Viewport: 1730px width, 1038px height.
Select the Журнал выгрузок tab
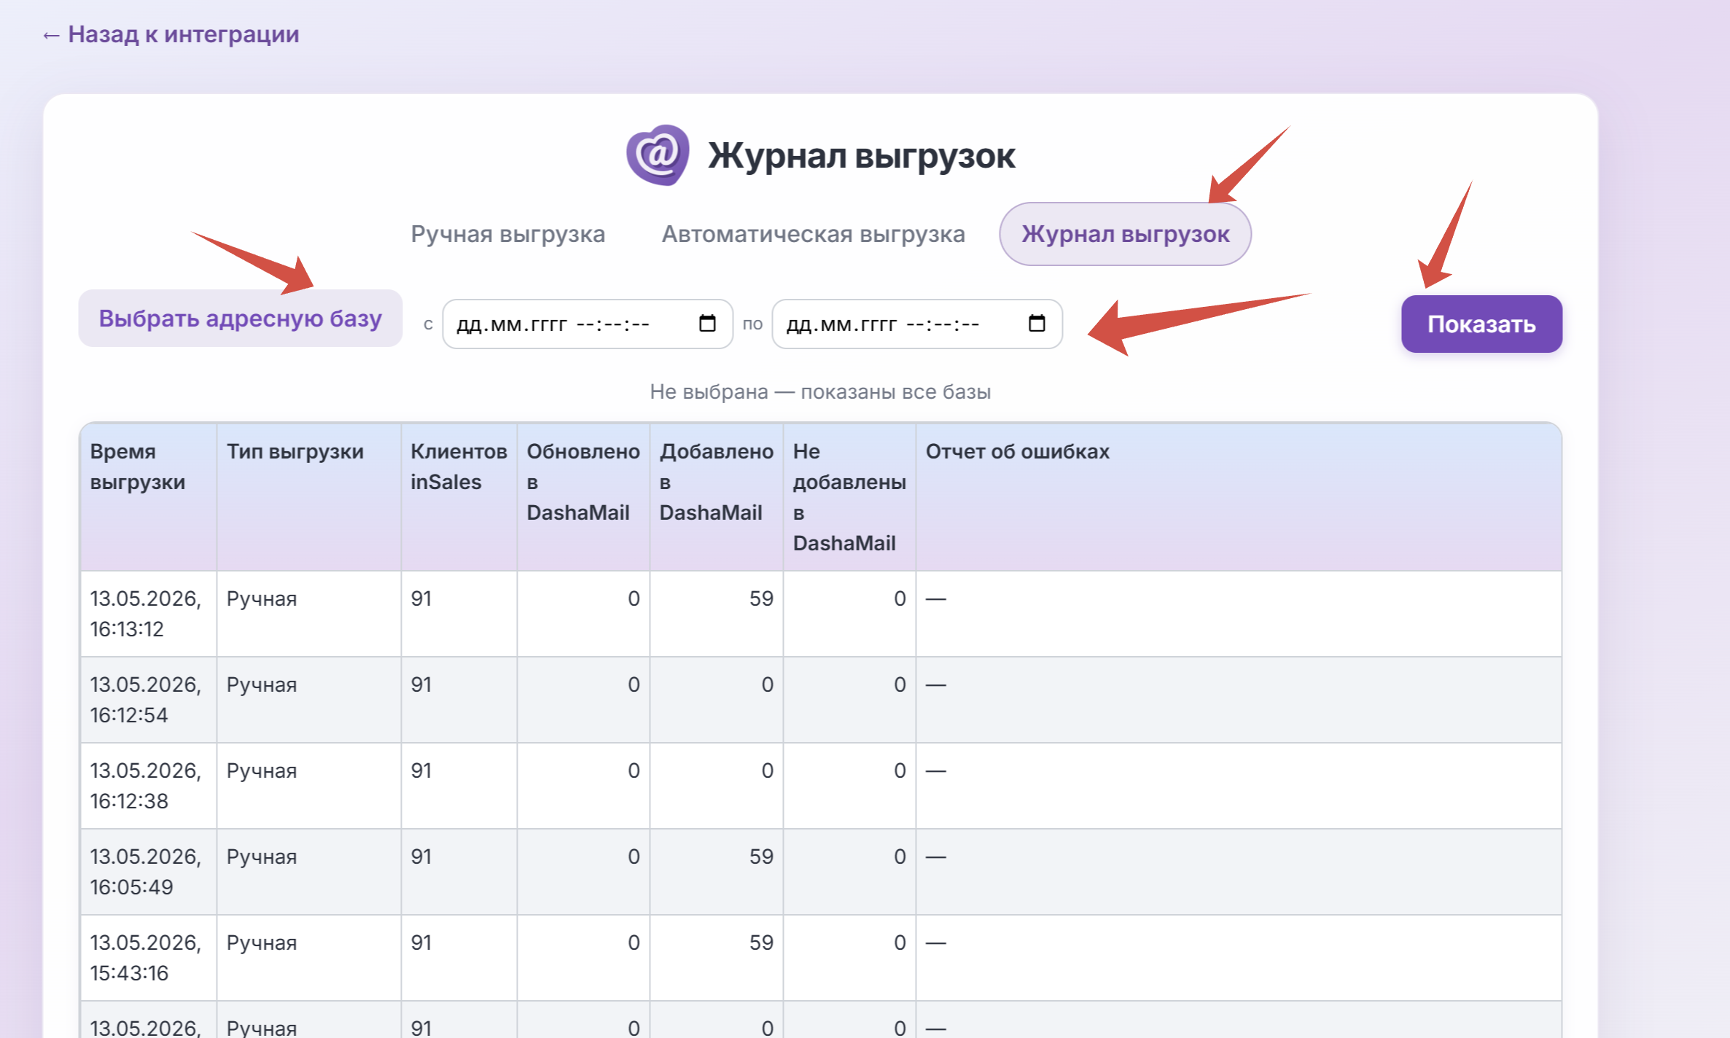(1125, 234)
